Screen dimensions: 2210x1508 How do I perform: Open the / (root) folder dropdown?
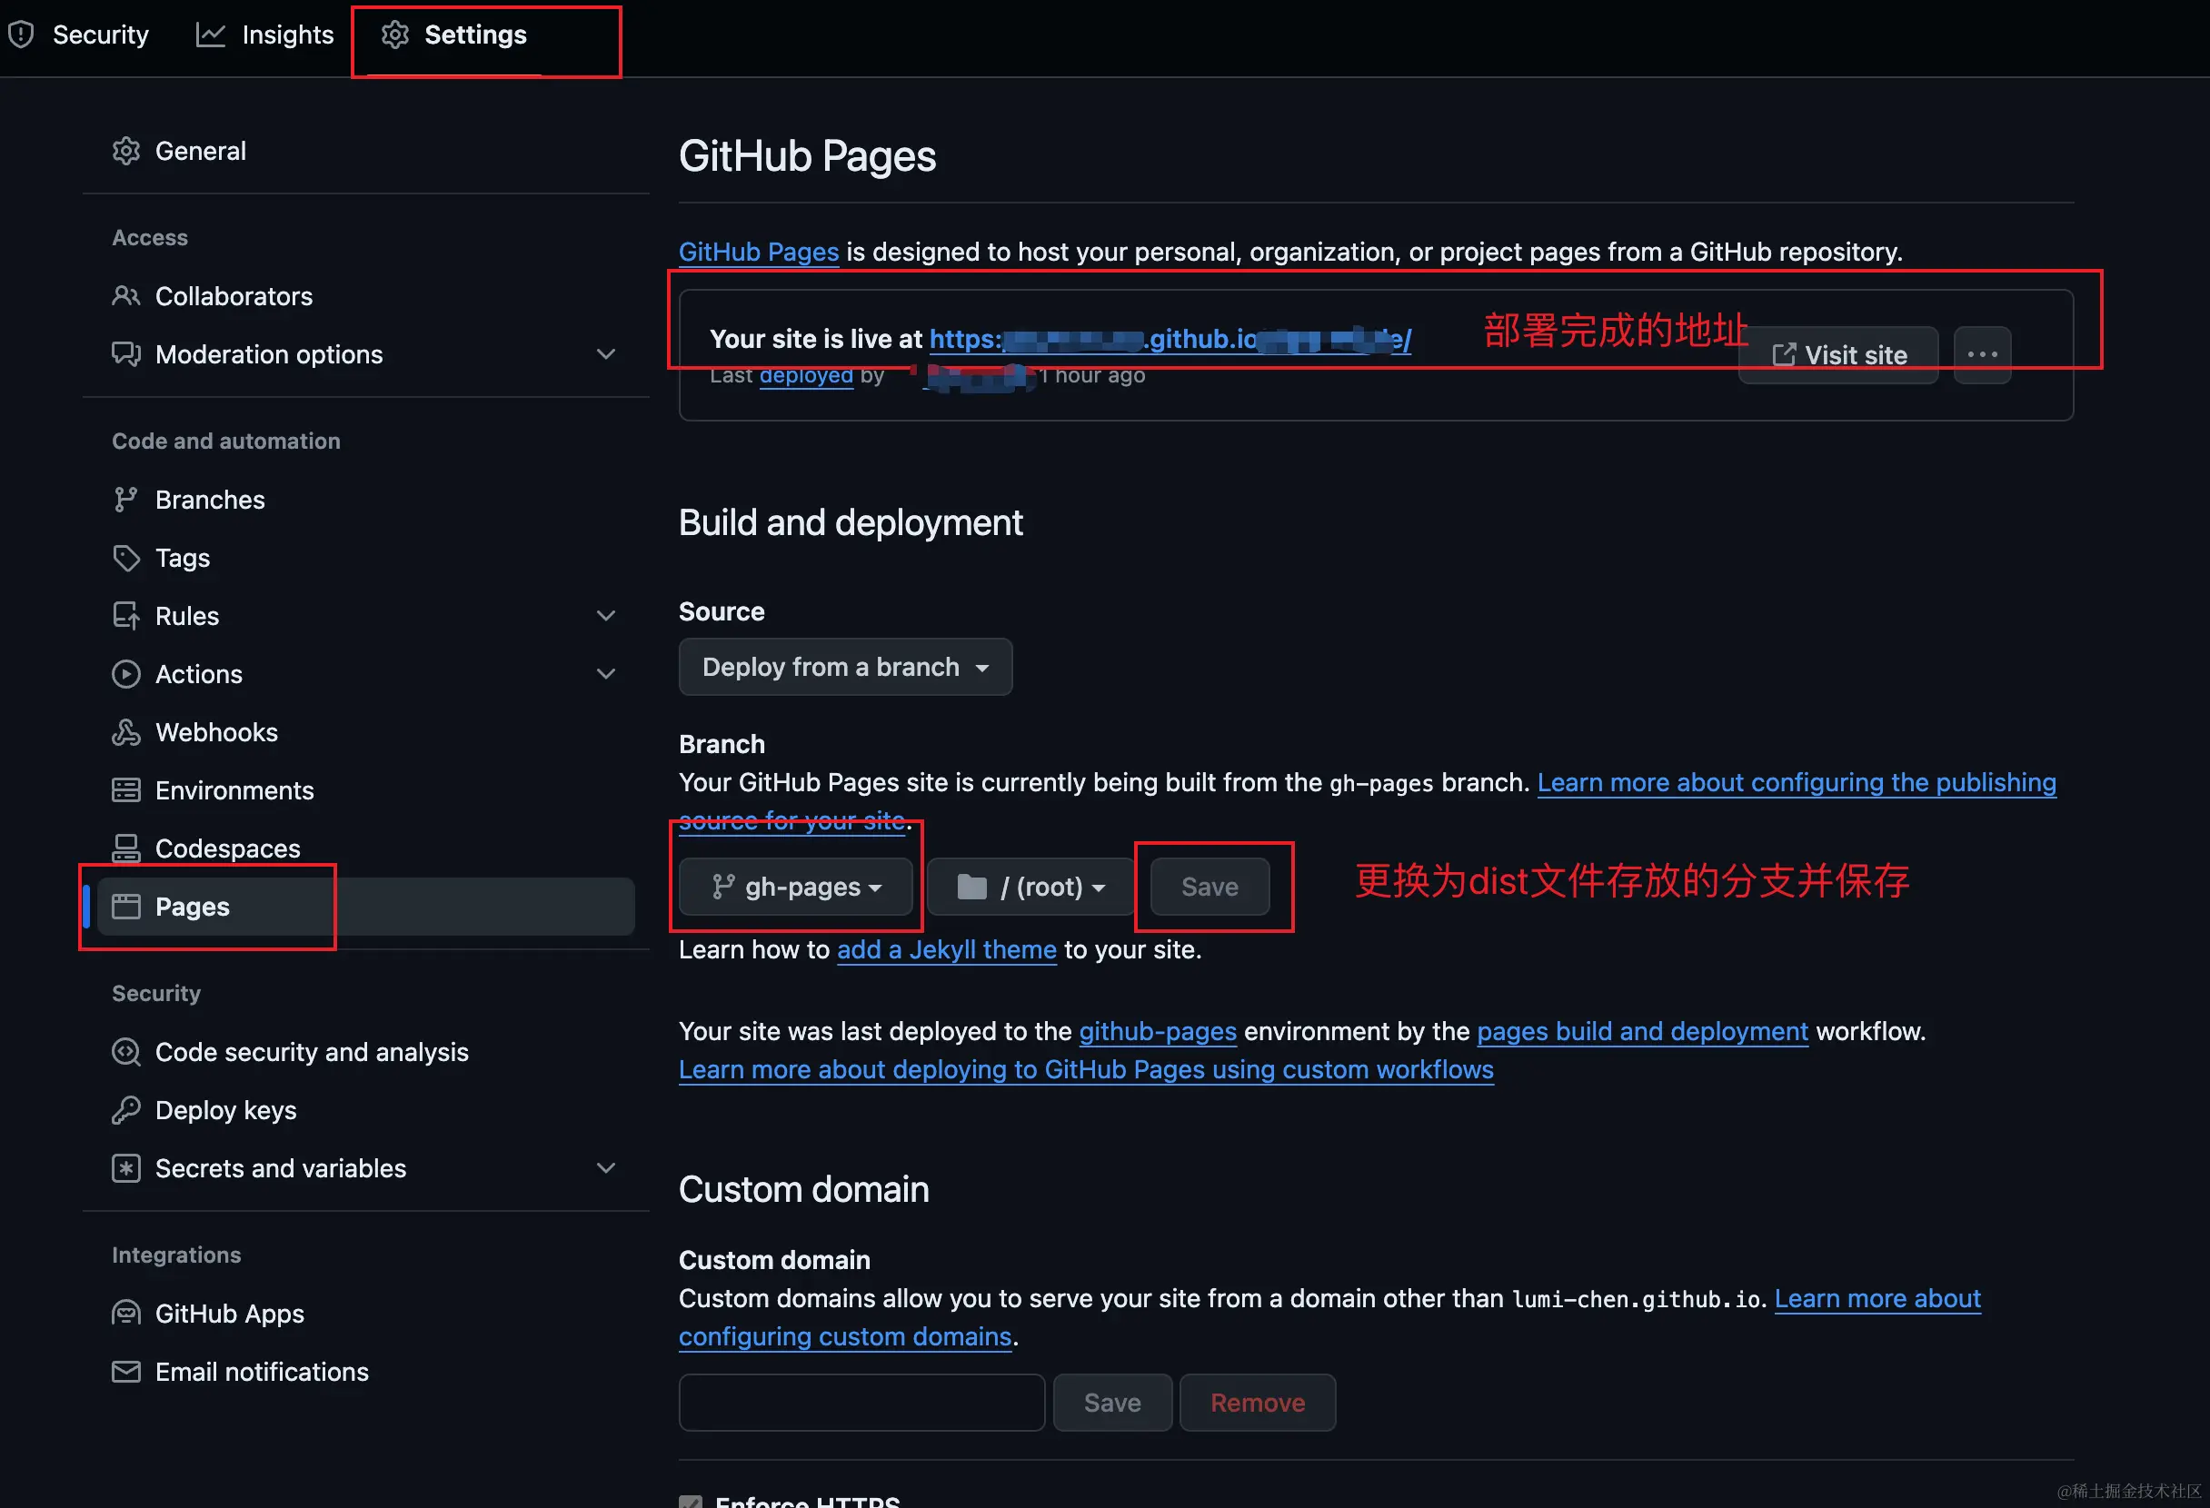tap(1030, 888)
